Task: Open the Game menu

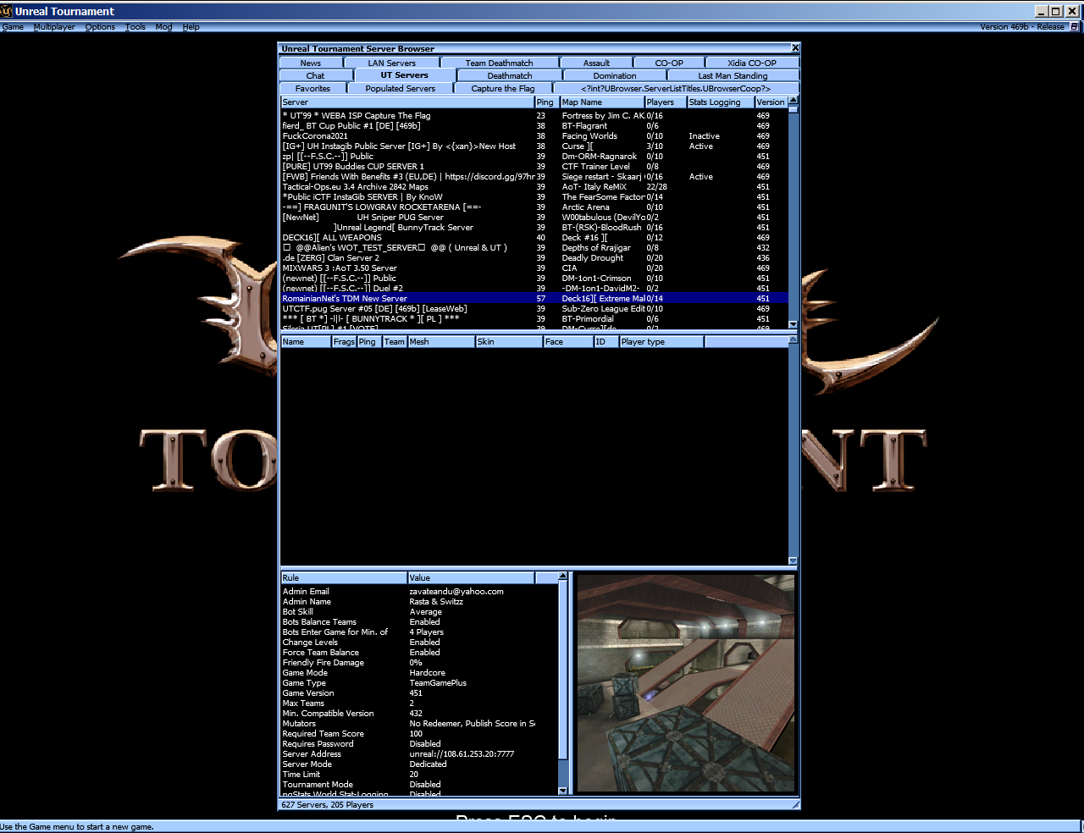Action: (13, 26)
